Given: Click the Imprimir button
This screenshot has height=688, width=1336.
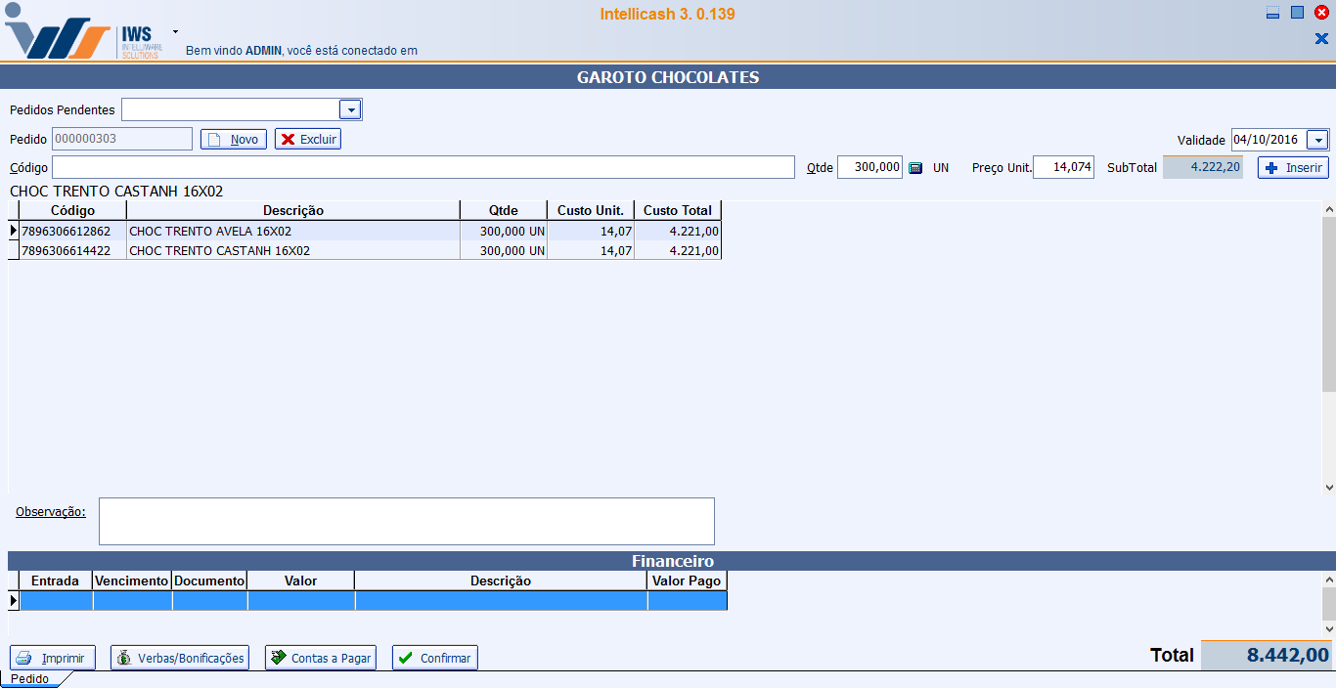Looking at the screenshot, I should 53,658.
